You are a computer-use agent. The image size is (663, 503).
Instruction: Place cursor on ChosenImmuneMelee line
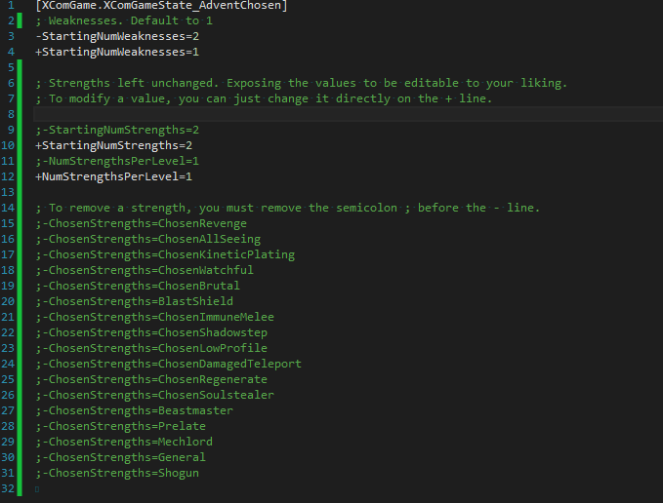click(x=154, y=317)
